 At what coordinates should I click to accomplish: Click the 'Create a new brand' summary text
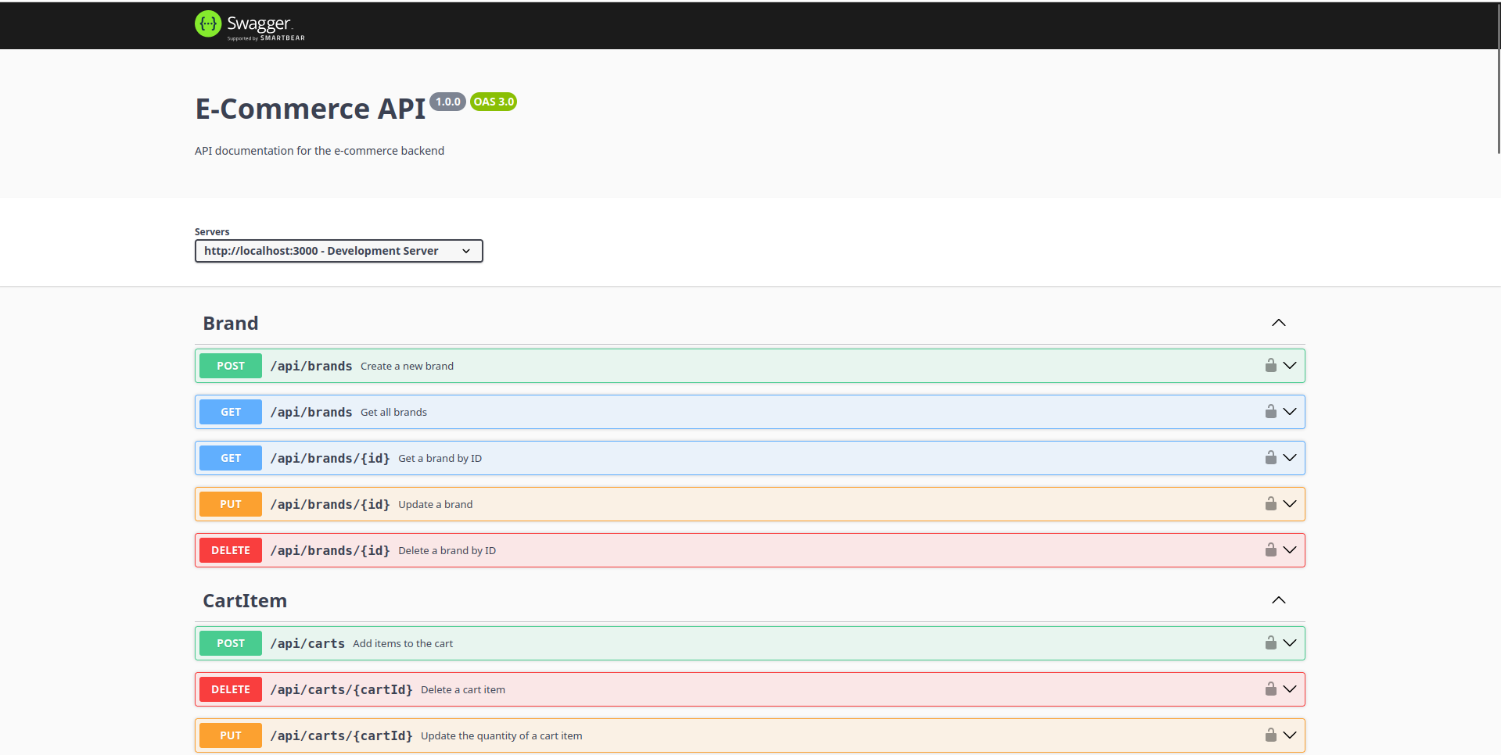tap(407, 366)
